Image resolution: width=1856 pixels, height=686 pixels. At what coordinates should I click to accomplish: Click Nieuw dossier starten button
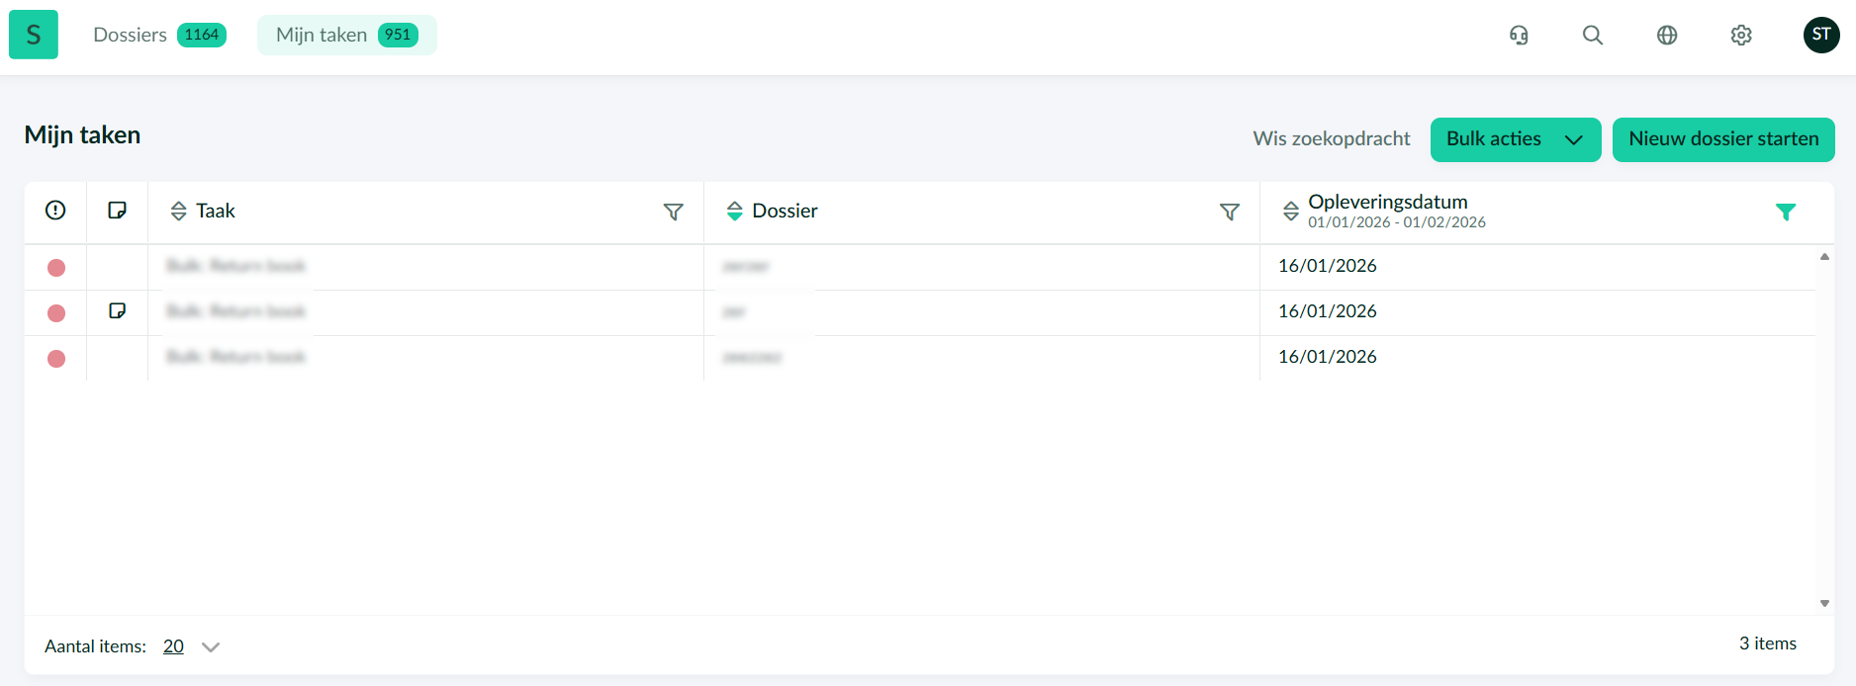[x=1723, y=139]
